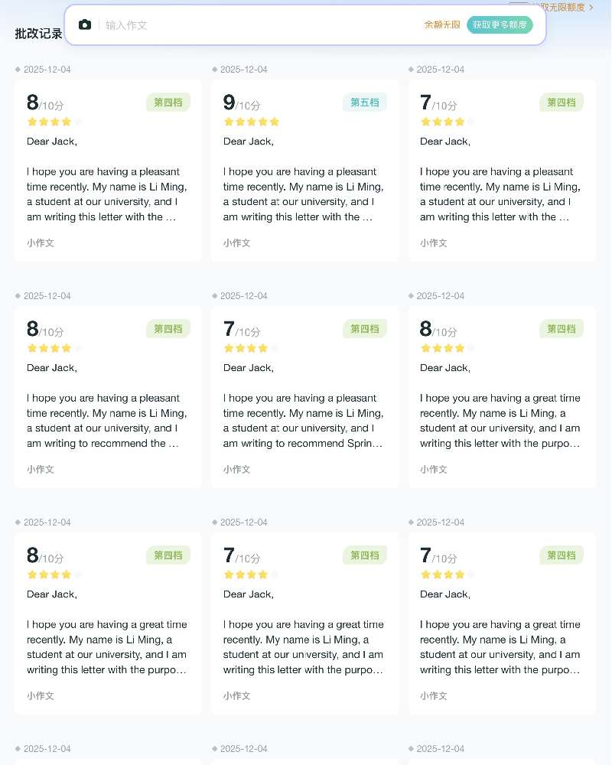Open the essay record scored 9/10

pos(304,184)
